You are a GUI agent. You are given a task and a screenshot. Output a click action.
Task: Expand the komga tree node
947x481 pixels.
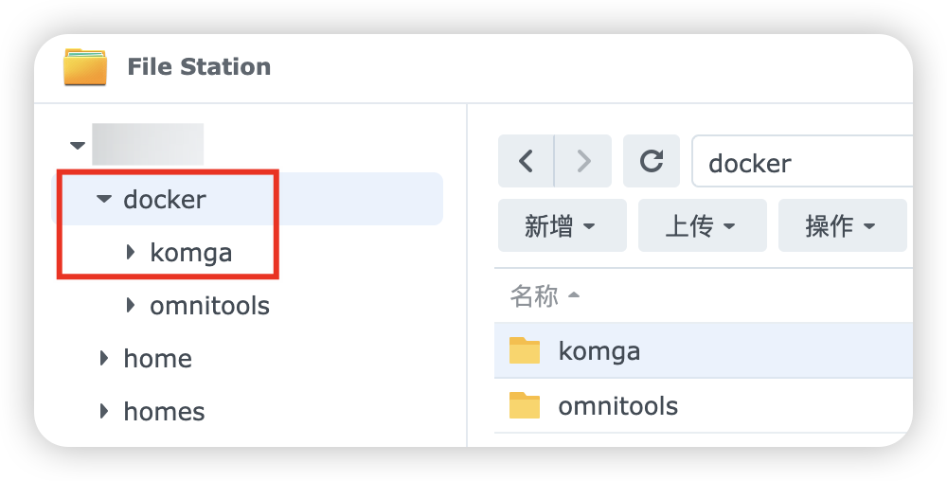tap(131, 253)
